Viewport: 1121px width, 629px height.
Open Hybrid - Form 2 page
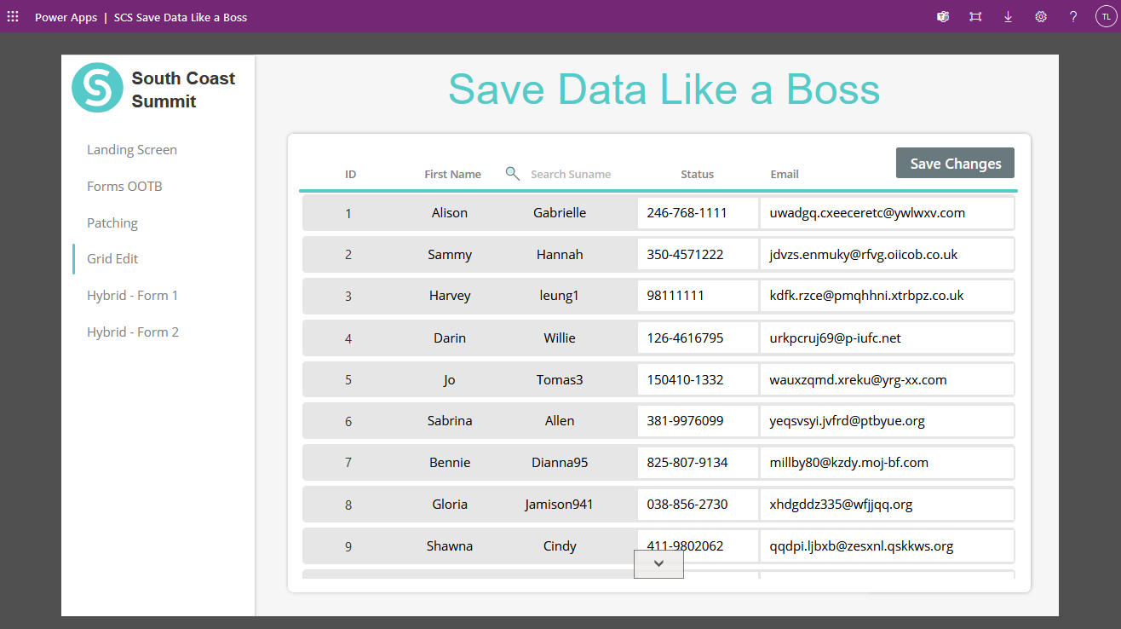click(133, 332)
